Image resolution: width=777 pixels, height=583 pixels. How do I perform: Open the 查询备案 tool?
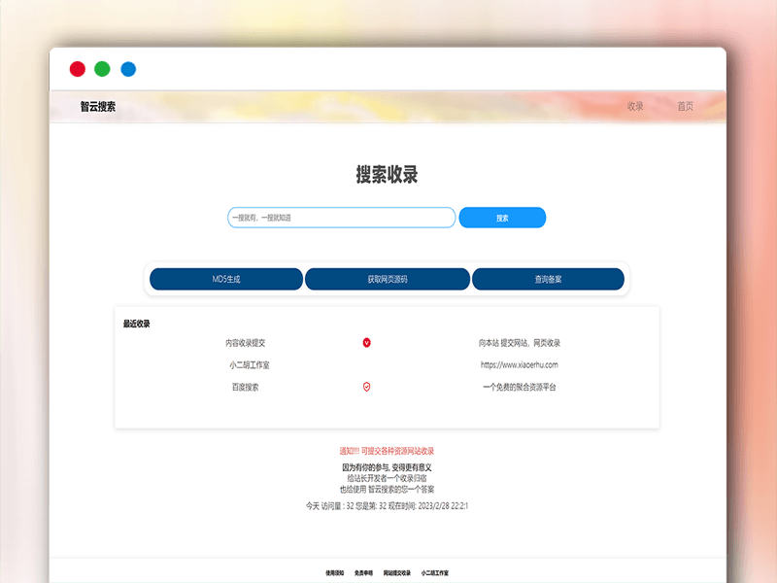[x=549, y=279]
